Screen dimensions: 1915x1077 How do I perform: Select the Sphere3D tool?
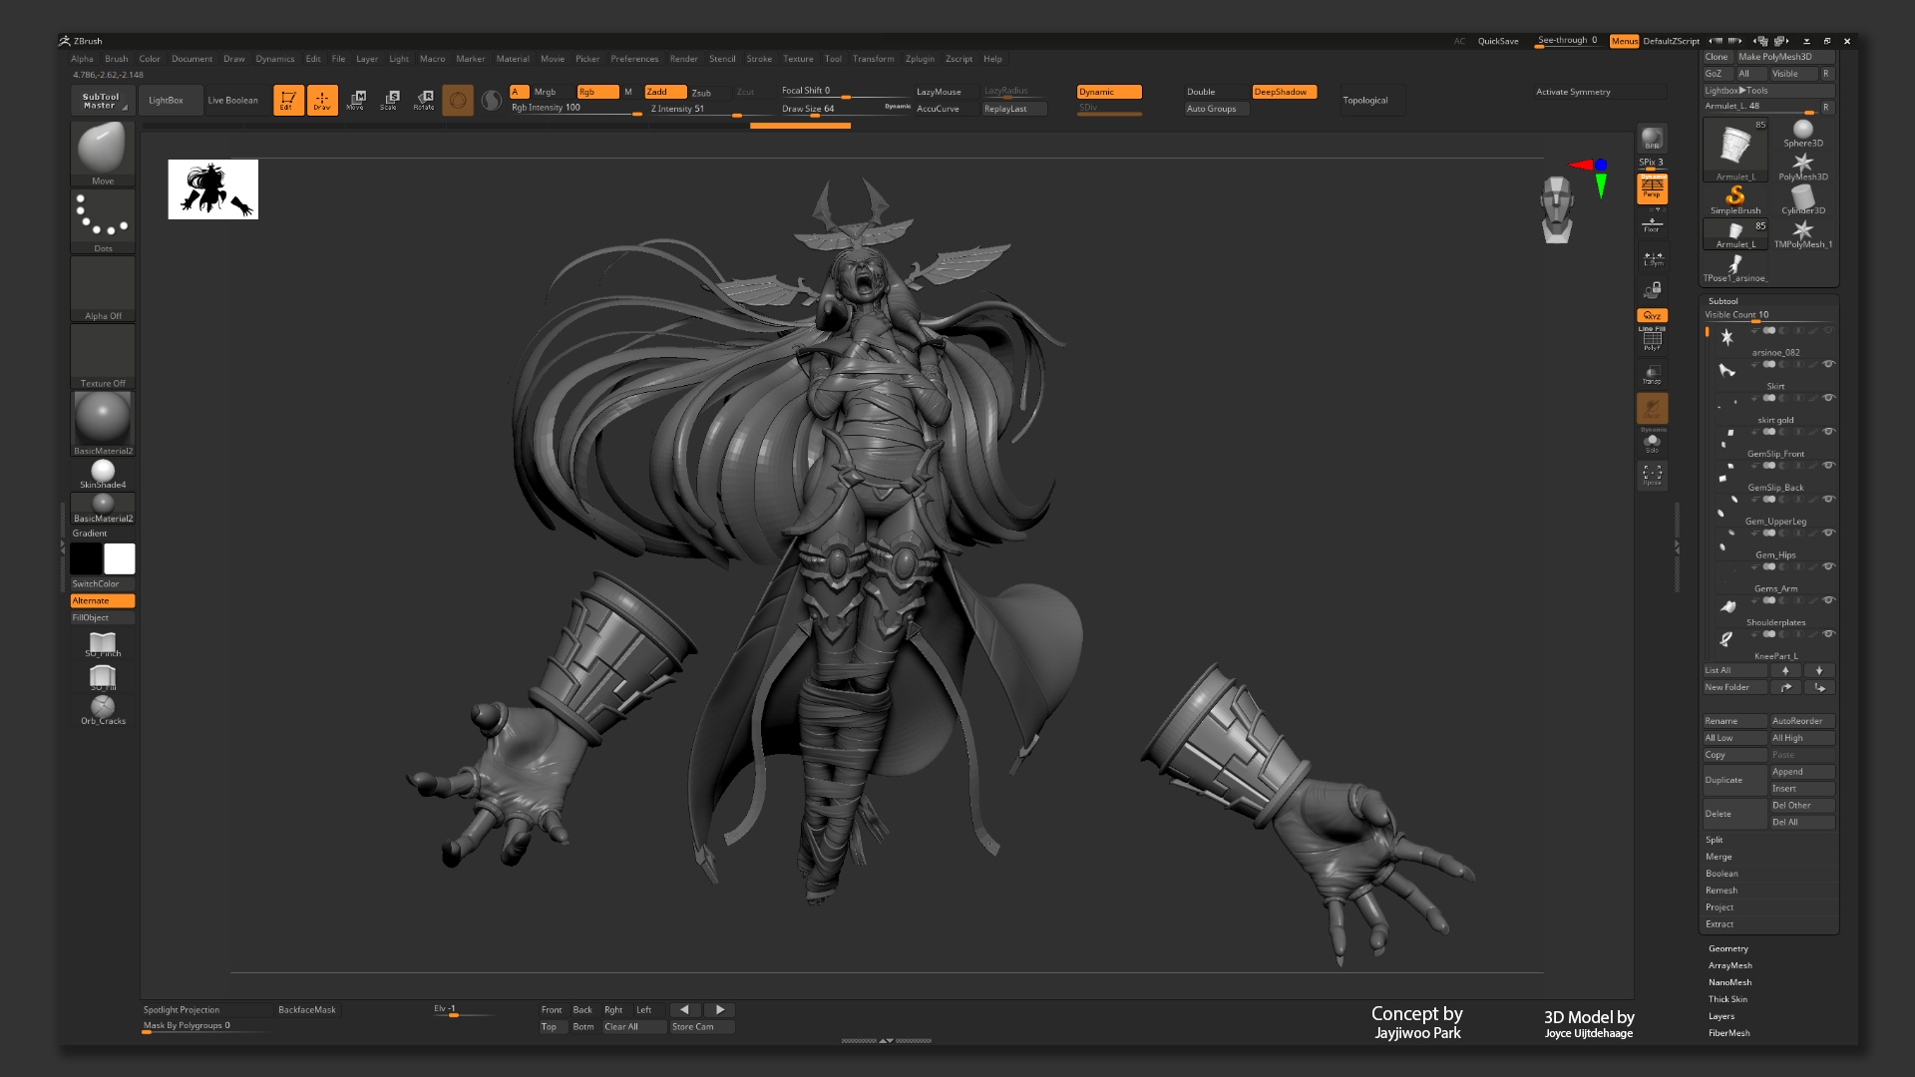[x=1802, y=134]
